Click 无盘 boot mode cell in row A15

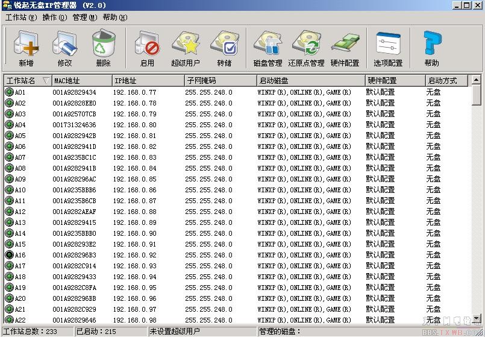(x=433, y=244)
